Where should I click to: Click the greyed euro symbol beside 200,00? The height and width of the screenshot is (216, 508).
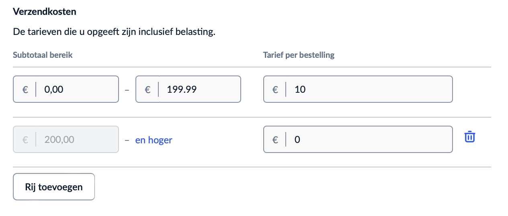pyautogui.click(x=25, y=140)
